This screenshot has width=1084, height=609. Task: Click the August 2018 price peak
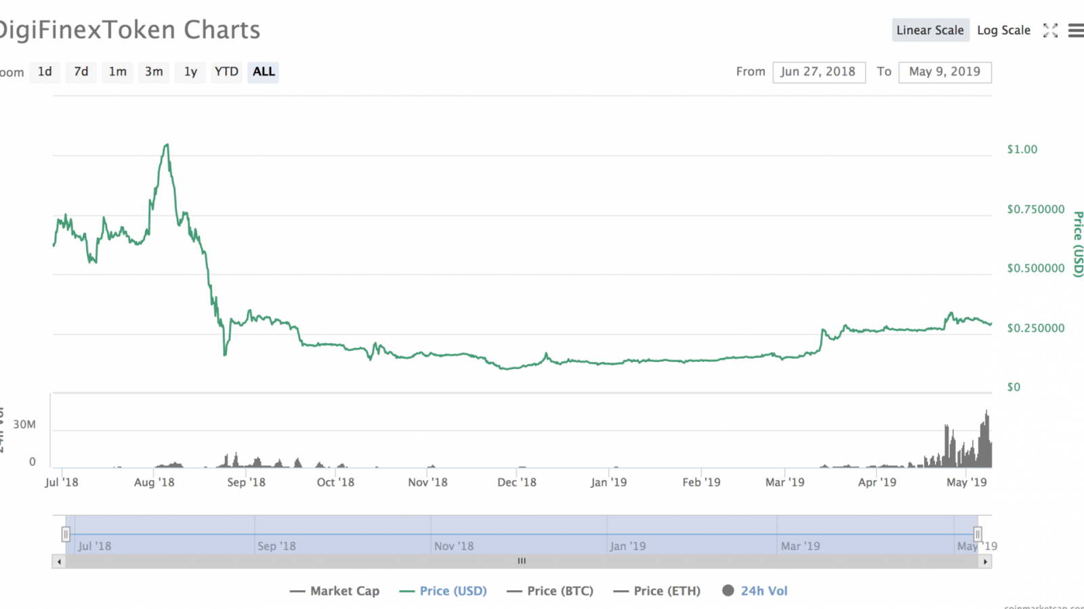(x=167, y=145)
